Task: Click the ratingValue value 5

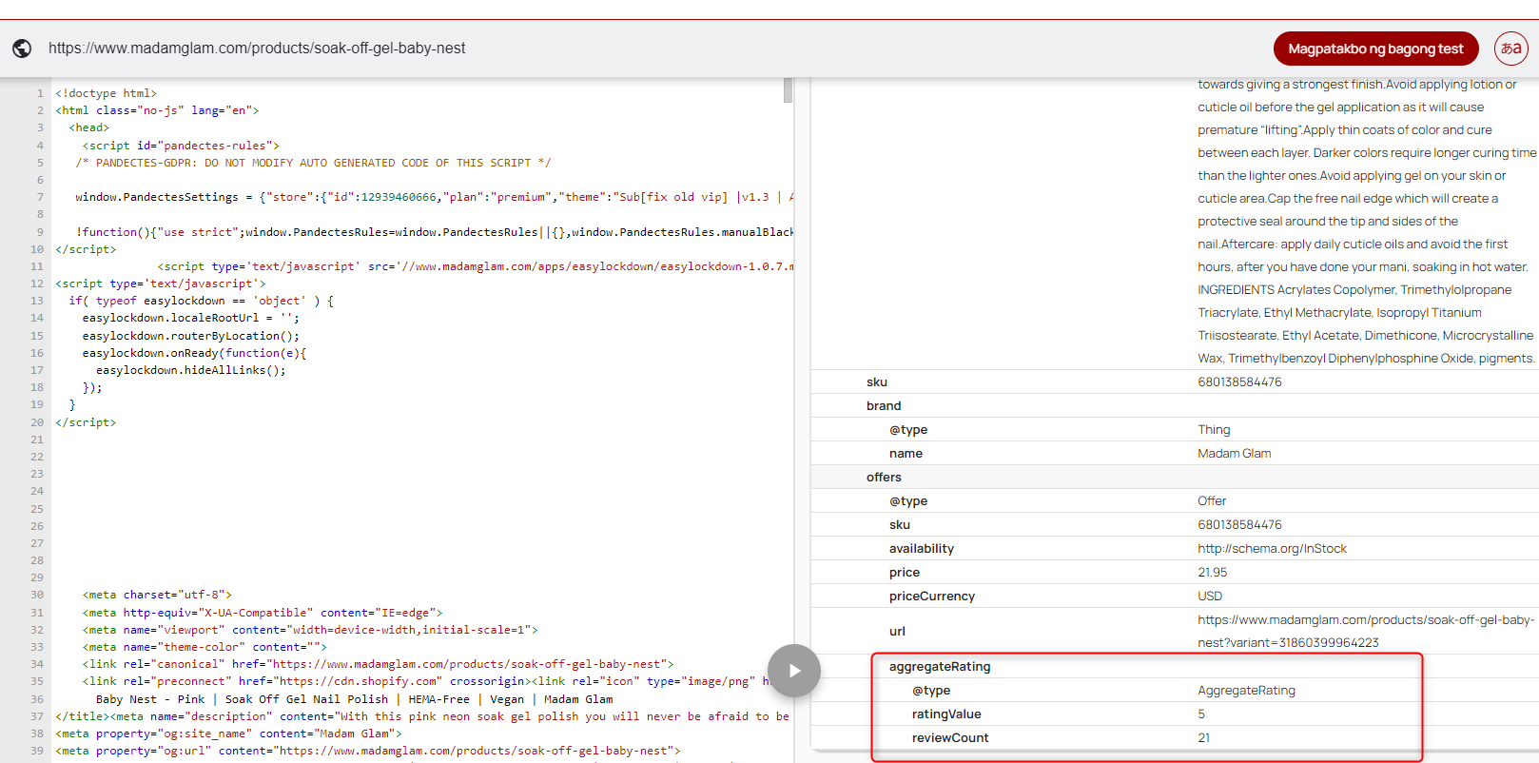Action: pos(1201,714)
